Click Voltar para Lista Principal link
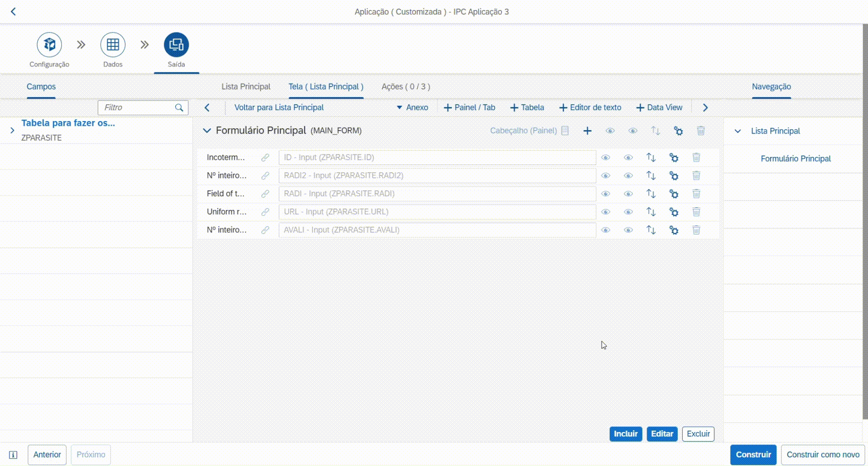The height and width of the screenshot is (466, 868). click(279, 108)
